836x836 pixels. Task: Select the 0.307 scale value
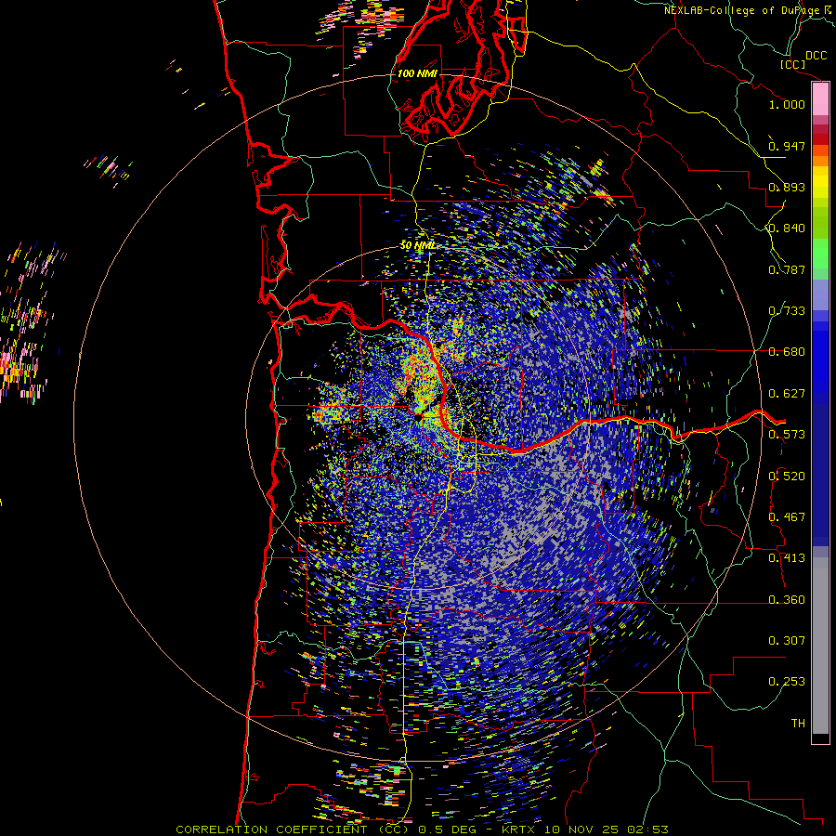tap(787, 641)
